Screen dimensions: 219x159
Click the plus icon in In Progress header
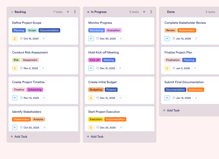click(144, 12)
